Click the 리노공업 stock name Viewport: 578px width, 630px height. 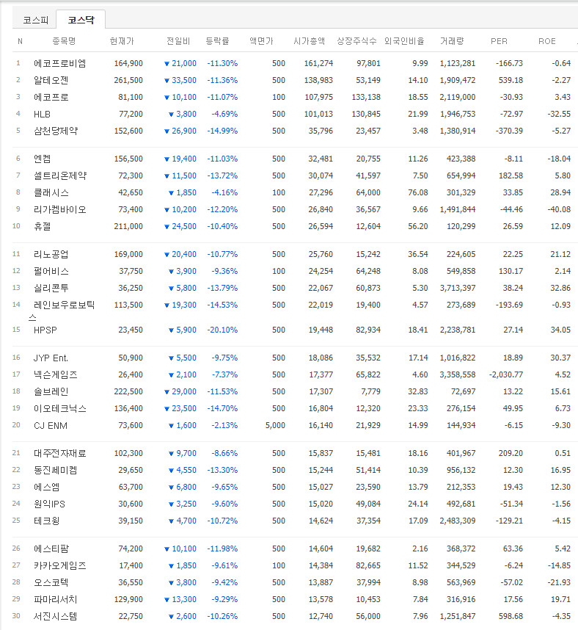(x=51, y=254)
